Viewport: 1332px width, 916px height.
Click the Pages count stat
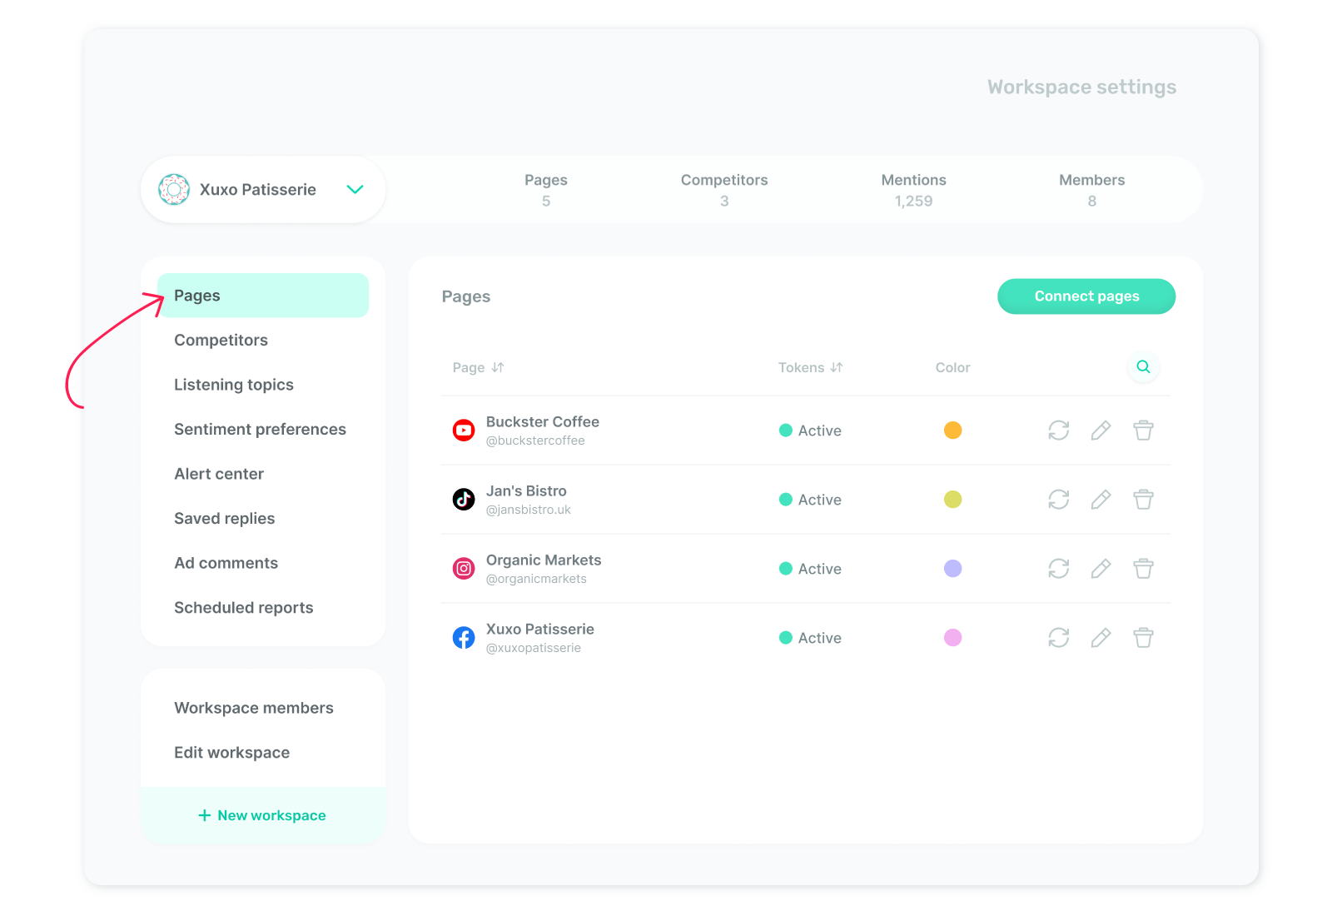546,190
